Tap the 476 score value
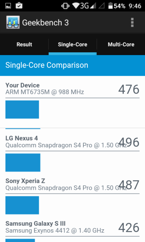This screenshot has width=145, height=242. [129, 89]
